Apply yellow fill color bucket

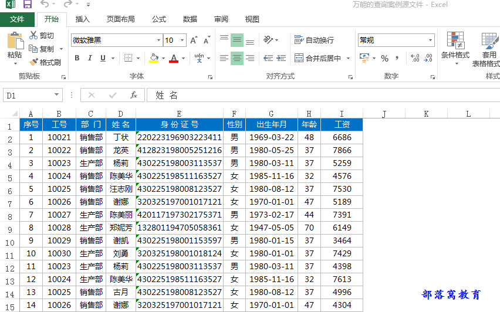[x=154, y=58]
